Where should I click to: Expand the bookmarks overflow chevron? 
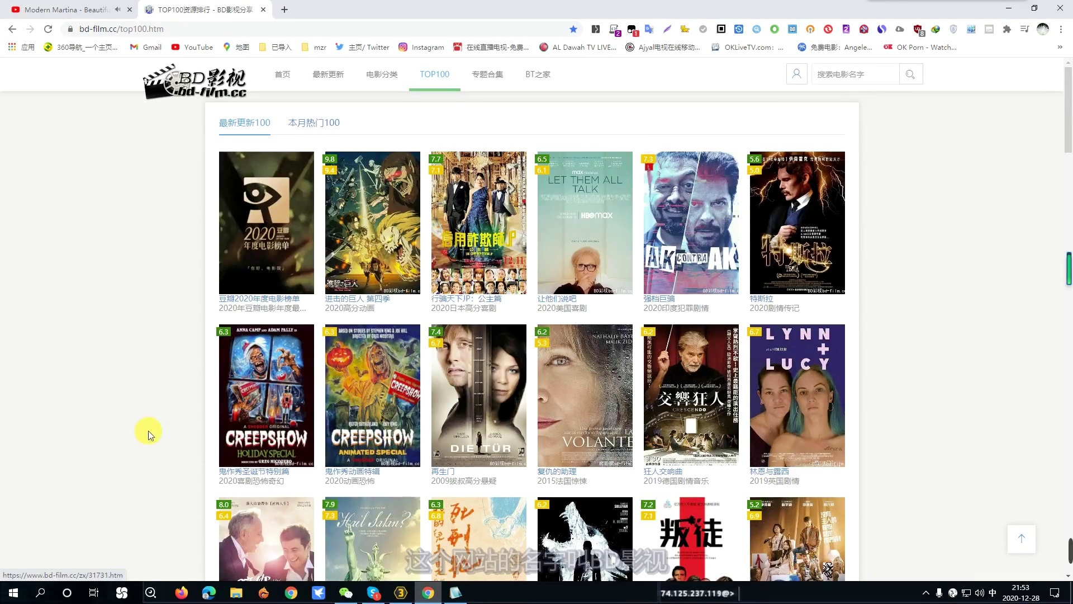[1060, 48]
